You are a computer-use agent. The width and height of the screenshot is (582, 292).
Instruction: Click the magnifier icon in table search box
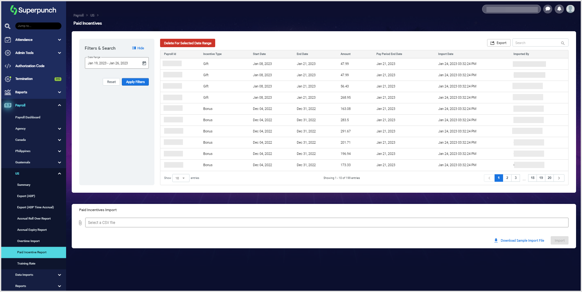[x=563, y=42]
